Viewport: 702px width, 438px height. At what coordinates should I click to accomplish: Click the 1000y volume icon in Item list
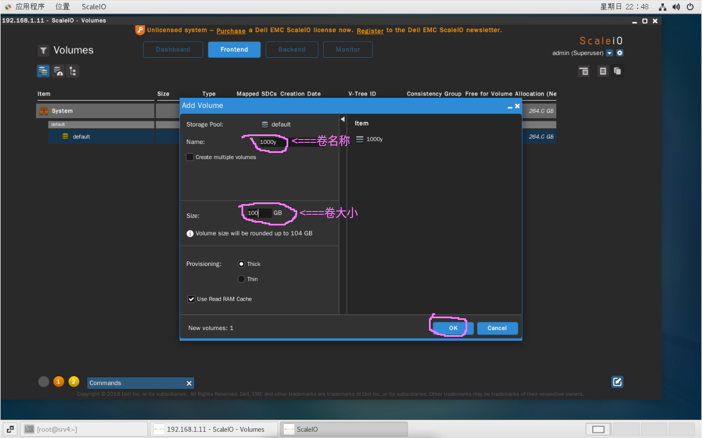(x=360, y=139)
